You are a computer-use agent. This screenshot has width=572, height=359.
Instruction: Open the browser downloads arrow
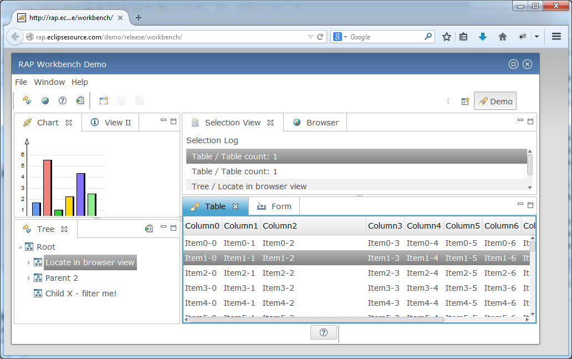[x=483, y=37]
